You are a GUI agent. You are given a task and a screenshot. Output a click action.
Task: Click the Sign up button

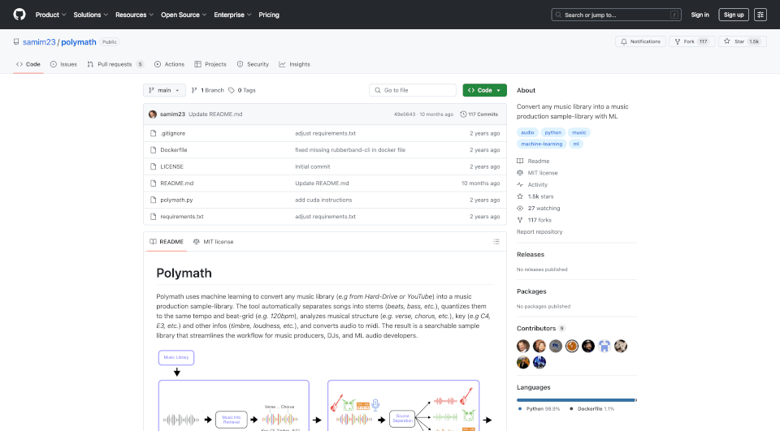point(733,15)
